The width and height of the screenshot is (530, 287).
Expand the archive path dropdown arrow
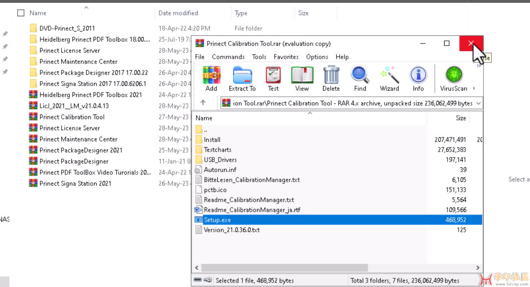[478, 103]
